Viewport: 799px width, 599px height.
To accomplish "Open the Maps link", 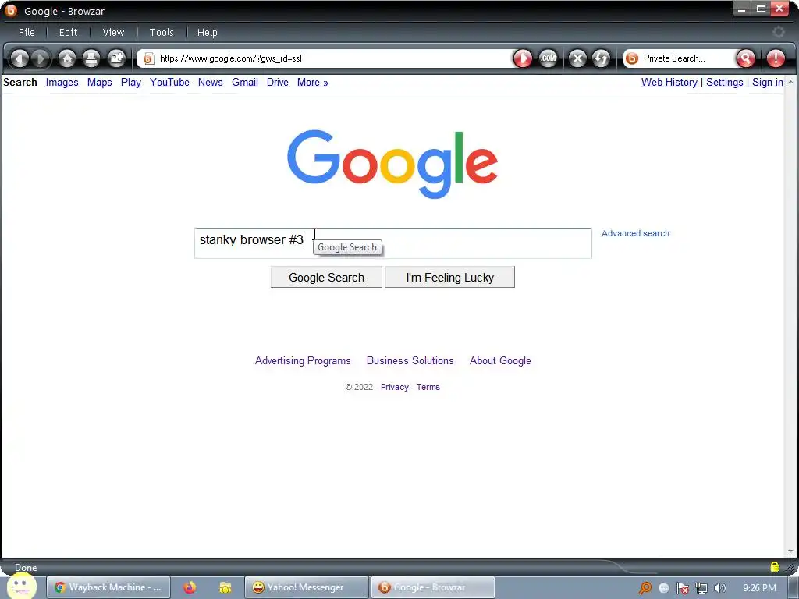I will point(99,83).
